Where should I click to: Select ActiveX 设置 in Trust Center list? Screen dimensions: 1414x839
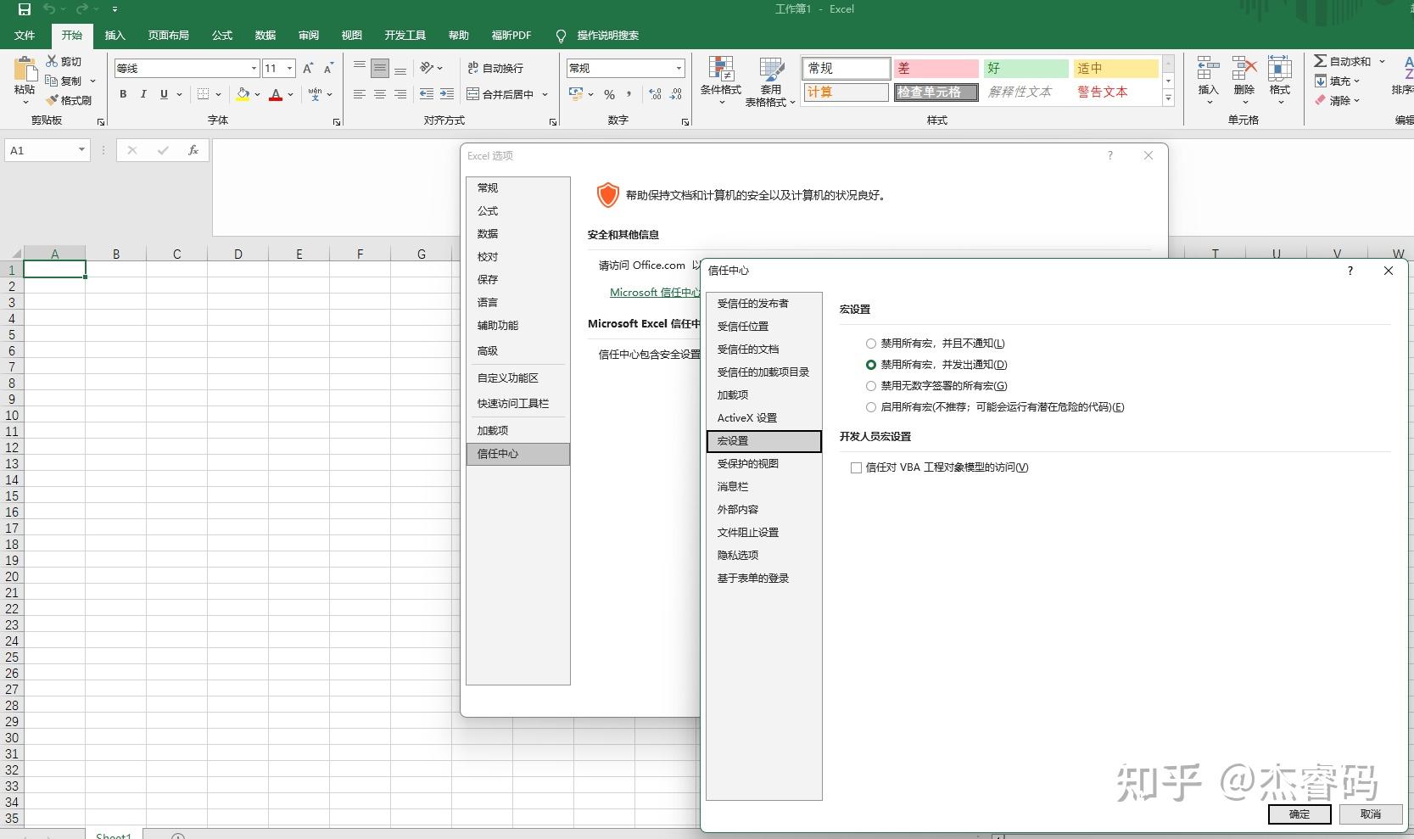pyautogui.click(x=763, y=417)
